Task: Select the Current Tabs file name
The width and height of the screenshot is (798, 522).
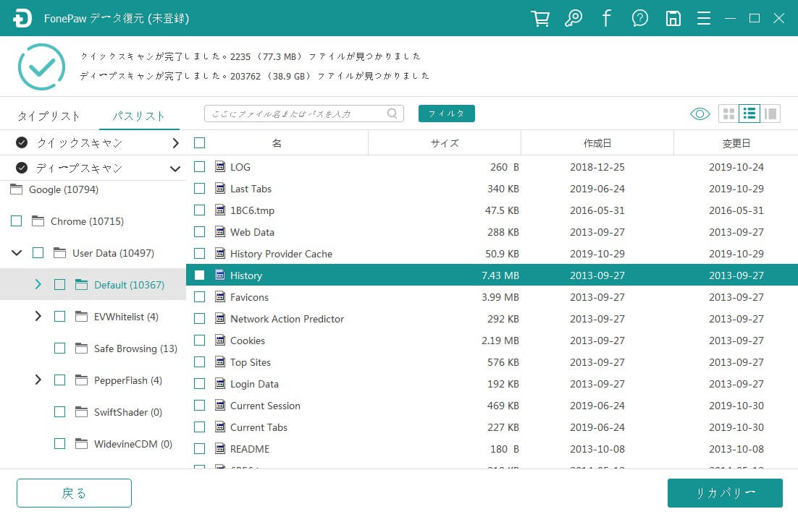Action: coord(259,427)
